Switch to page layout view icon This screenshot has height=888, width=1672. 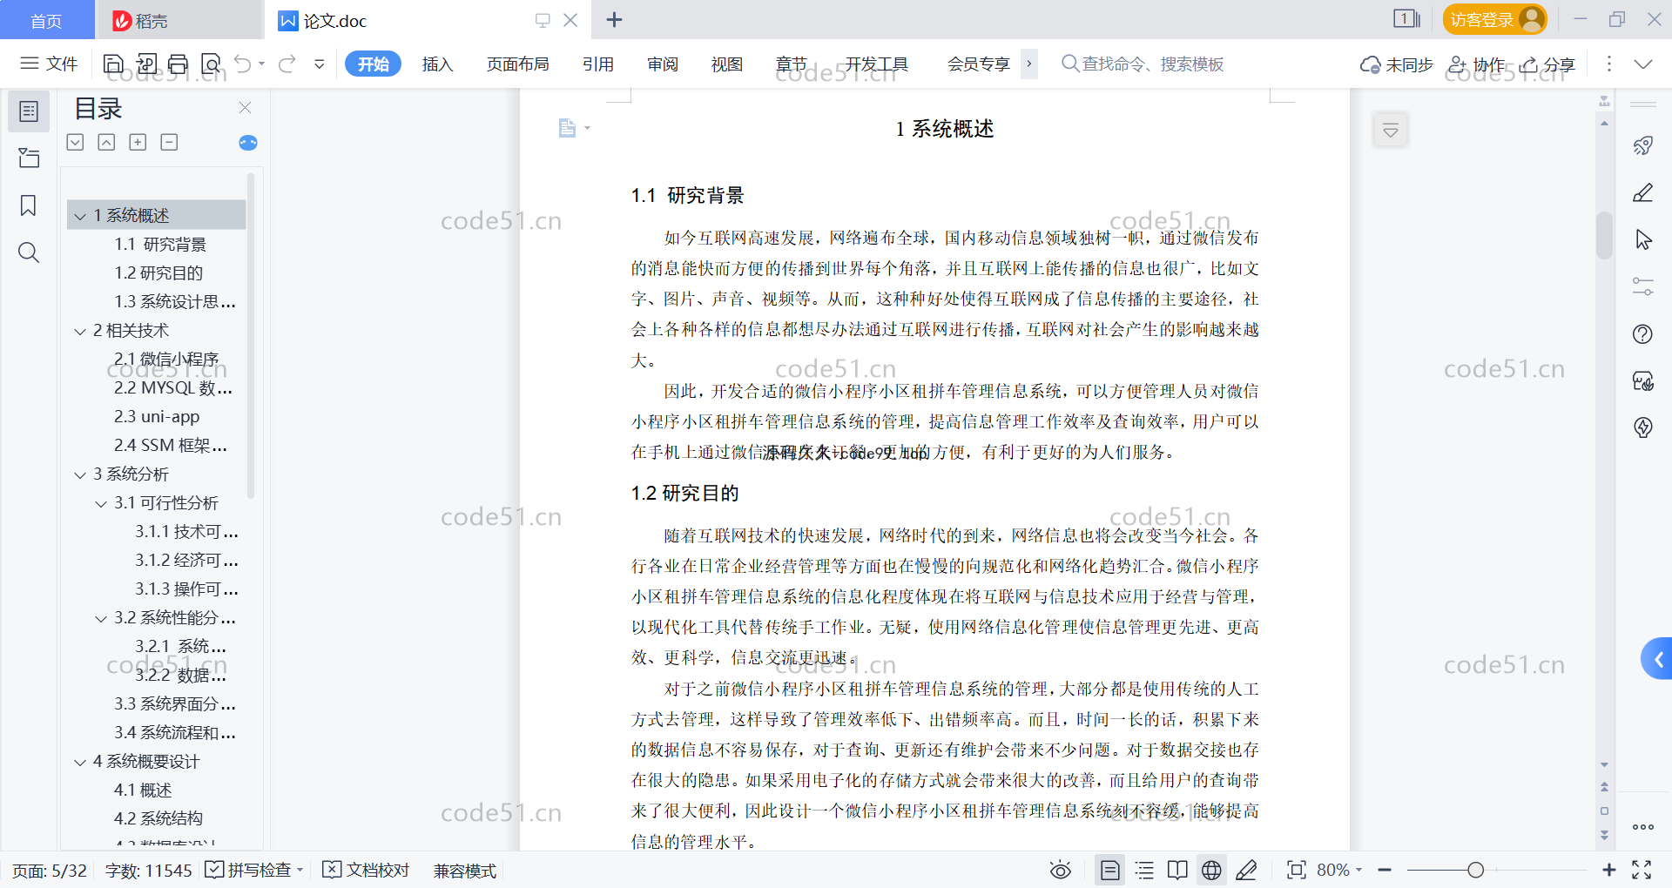click(1109, 870)
